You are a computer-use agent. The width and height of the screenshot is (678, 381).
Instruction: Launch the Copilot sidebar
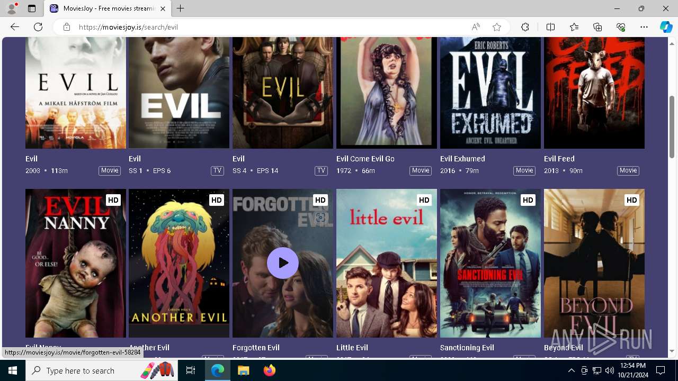[x=666, y=27]
